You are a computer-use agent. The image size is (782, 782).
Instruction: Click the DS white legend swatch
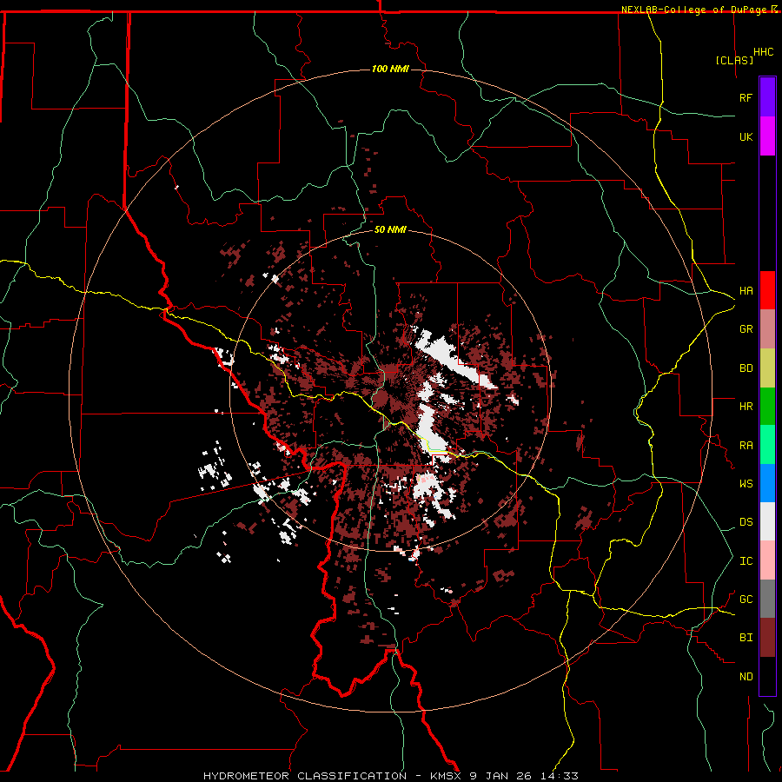coord(767,521)
